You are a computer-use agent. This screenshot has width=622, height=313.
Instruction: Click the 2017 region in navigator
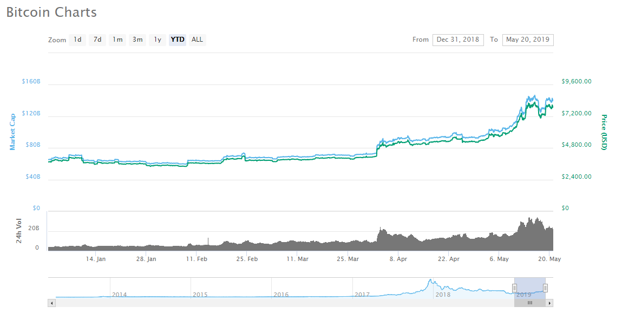(362, 294)
